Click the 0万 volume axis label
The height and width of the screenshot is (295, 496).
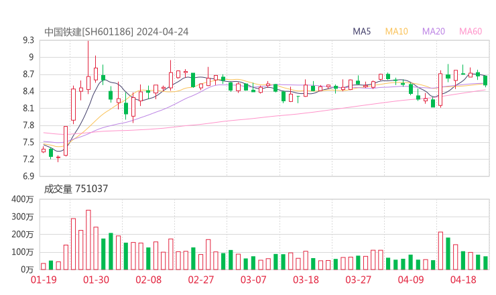pos(27,270)
